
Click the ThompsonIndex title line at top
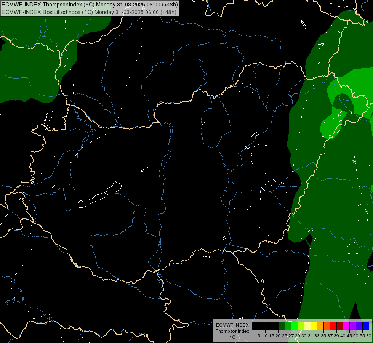90,5
